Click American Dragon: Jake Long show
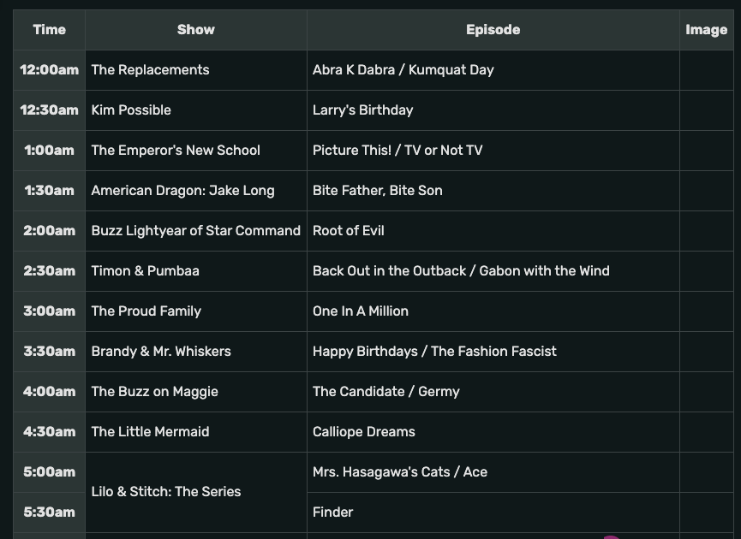Screen dimensions: 741x539 pos(182,191)
